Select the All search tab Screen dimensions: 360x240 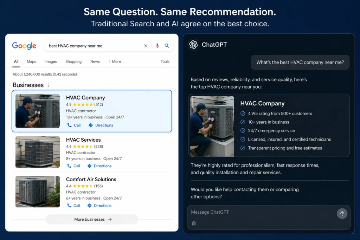[16, 61]
